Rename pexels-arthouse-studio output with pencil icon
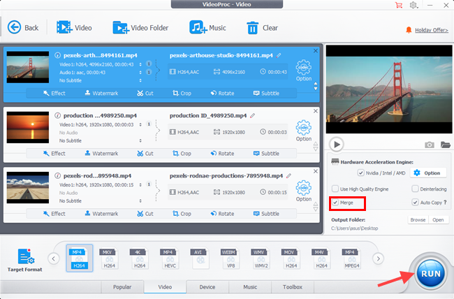This screenshot has width=454, height=299. [x=279, y=55]
